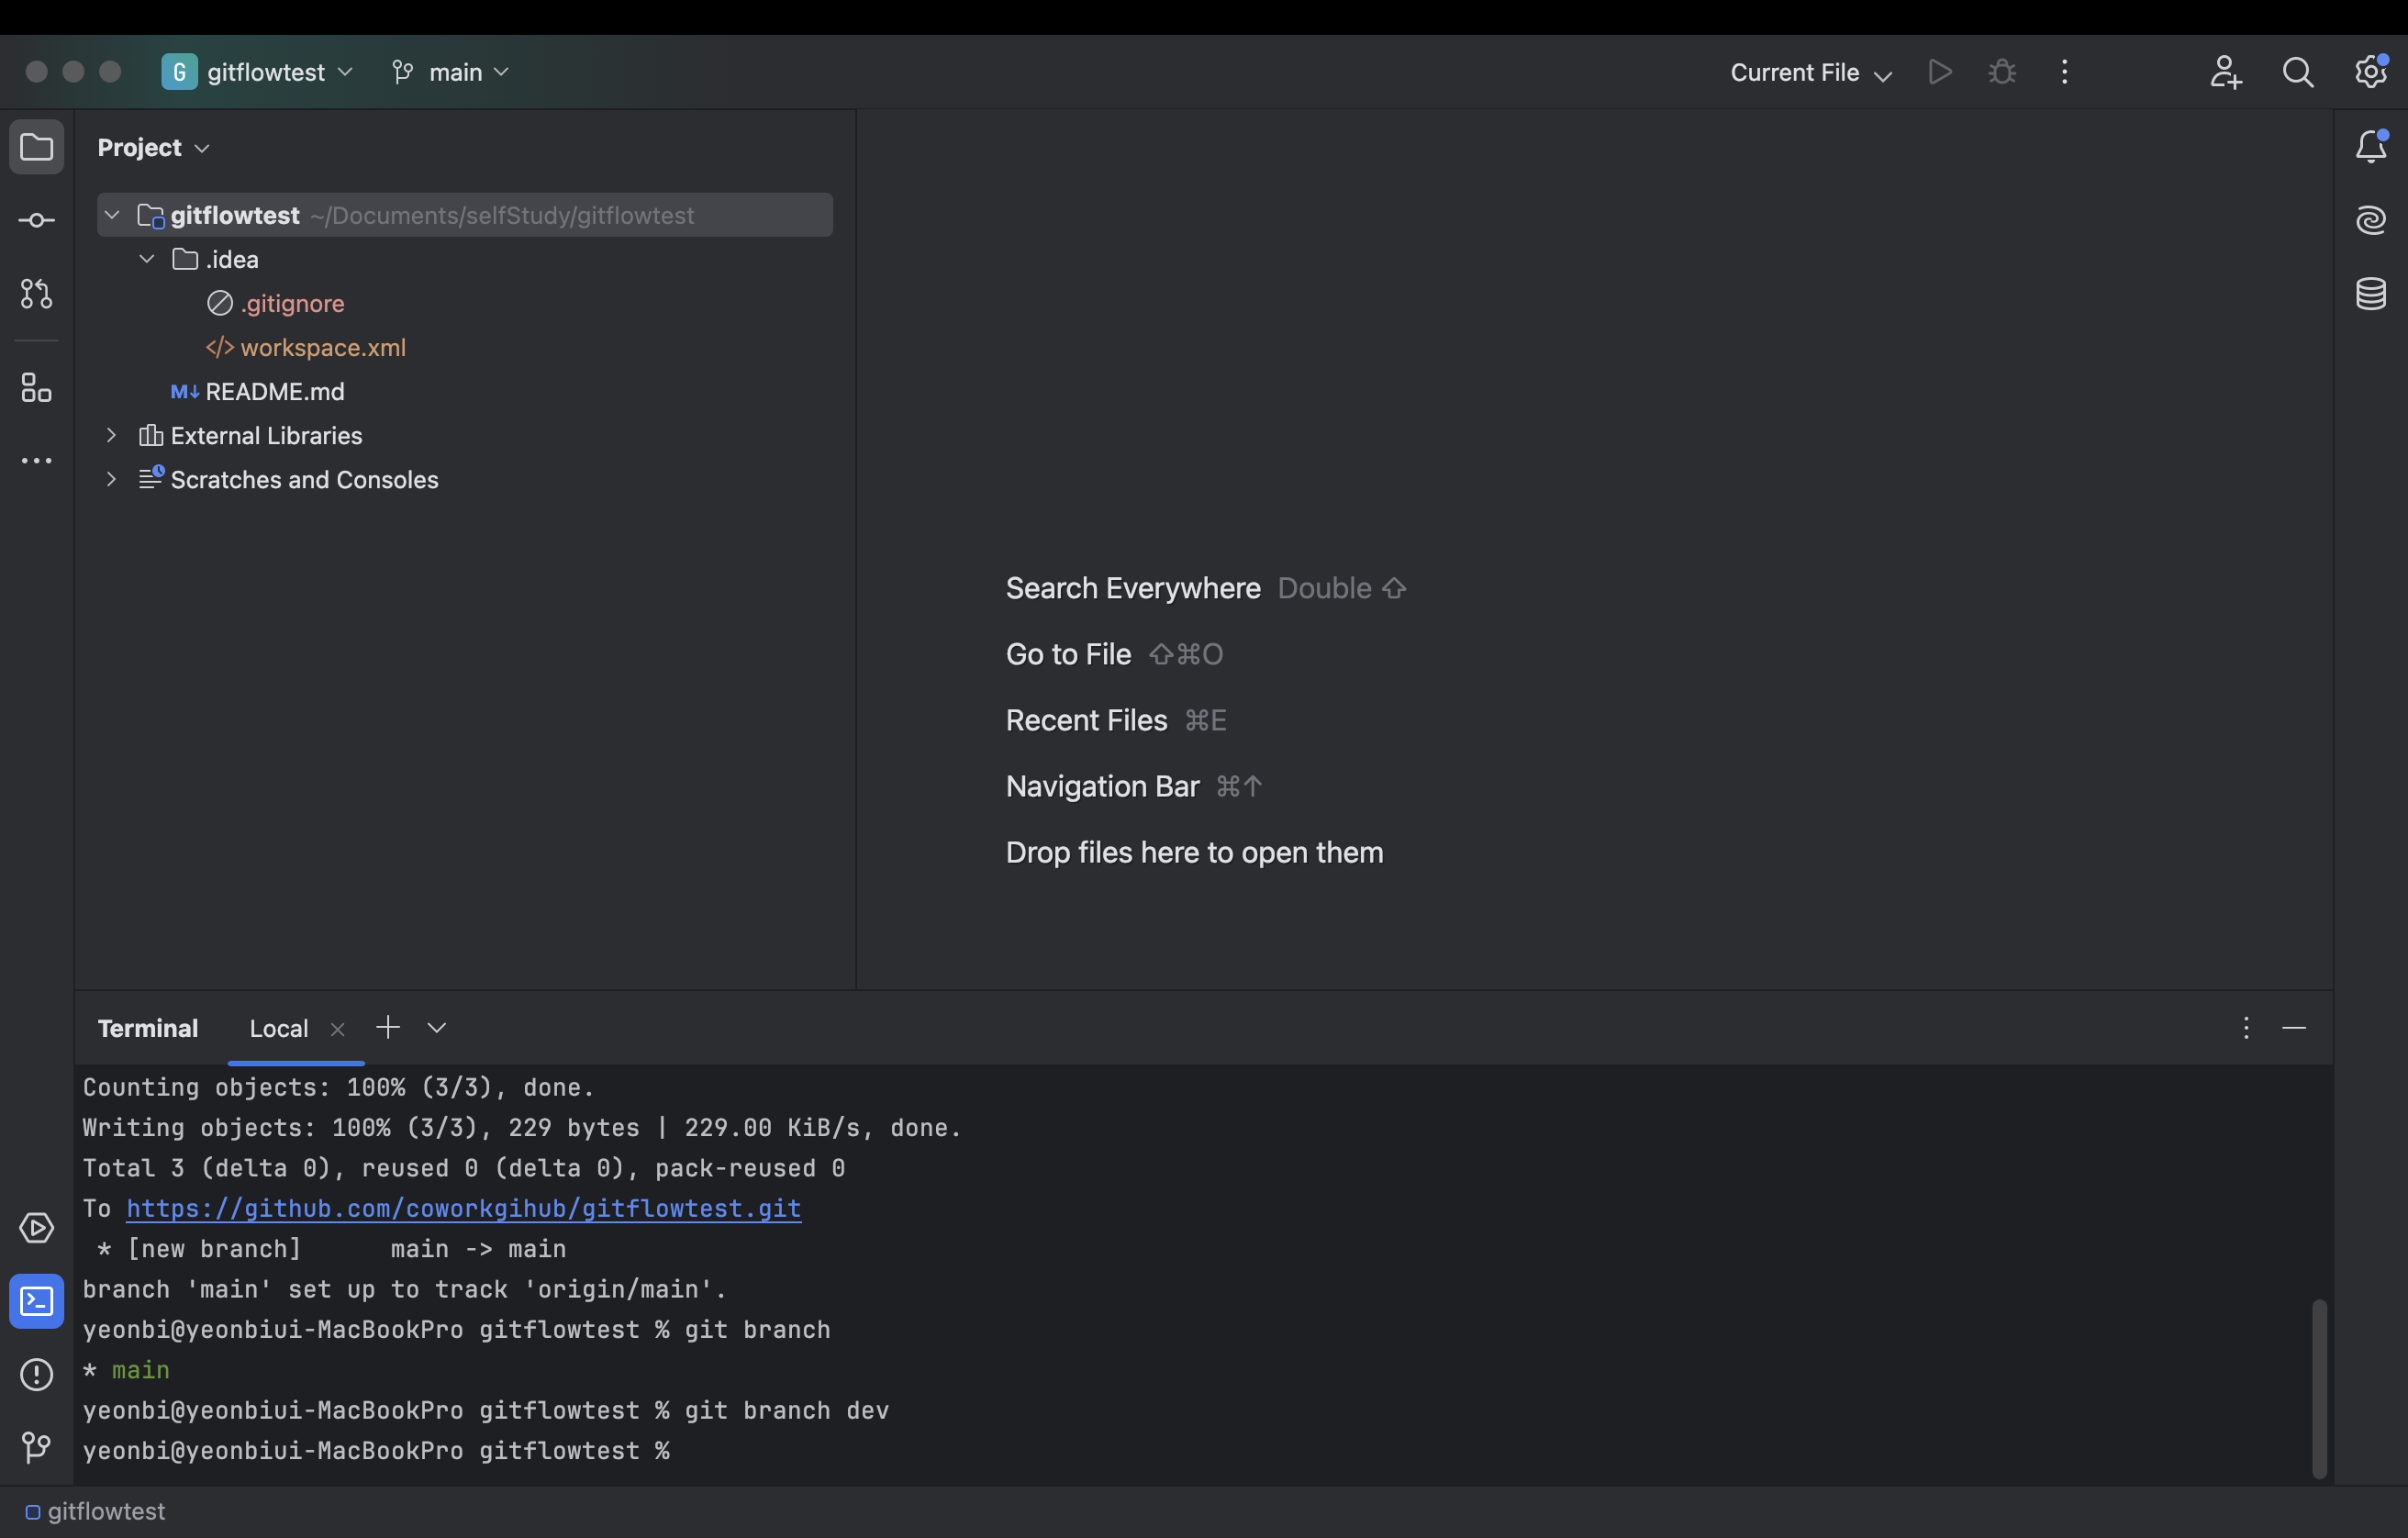Viewport: 2408px width, 1538px height.
Task: Open the Structure tool window icon
Action: [x=37, y=388]
